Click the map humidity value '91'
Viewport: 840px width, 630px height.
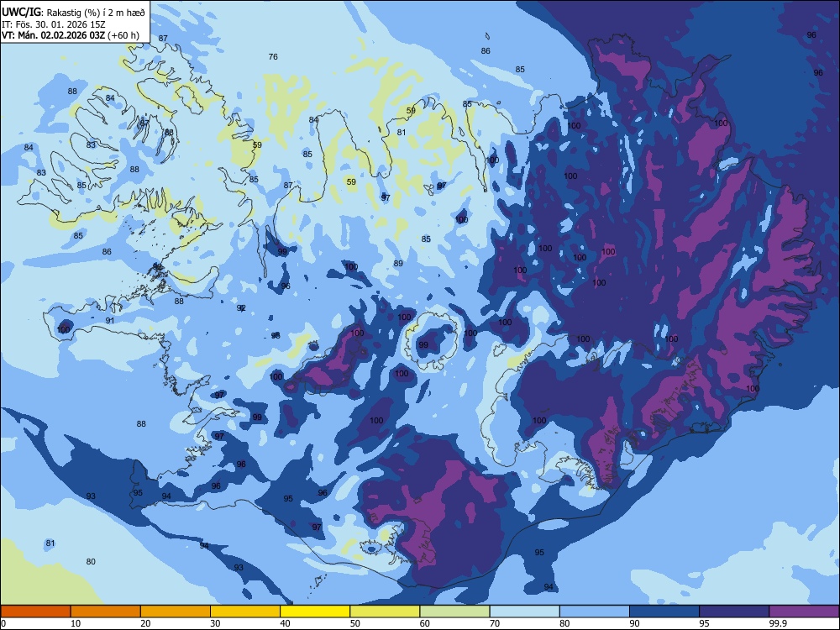coord(110,321)
